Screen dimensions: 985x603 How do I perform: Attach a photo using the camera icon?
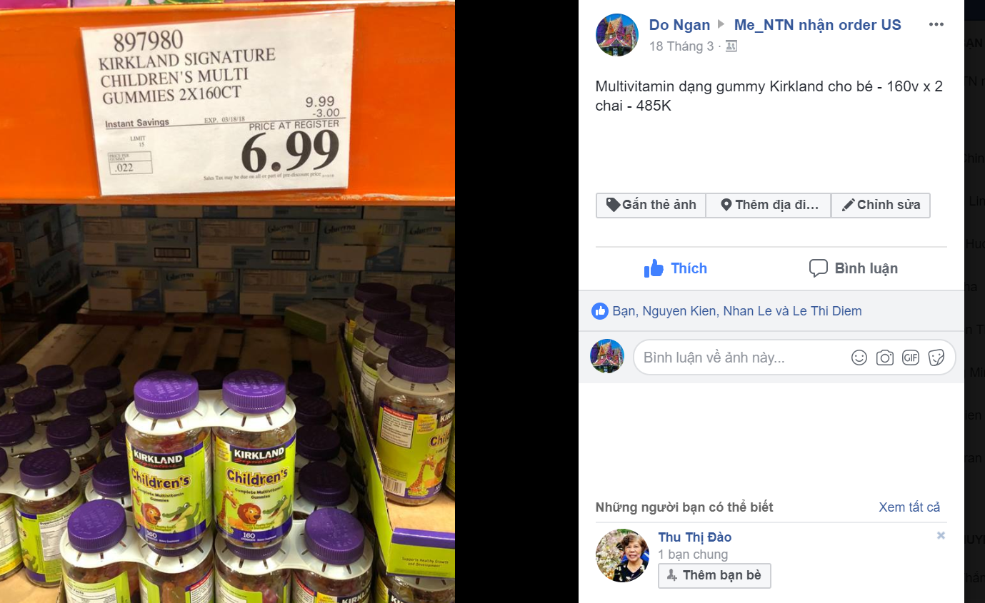[x=885, y=358]
